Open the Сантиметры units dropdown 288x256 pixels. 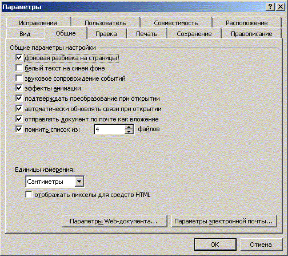[x=79, y=182]
